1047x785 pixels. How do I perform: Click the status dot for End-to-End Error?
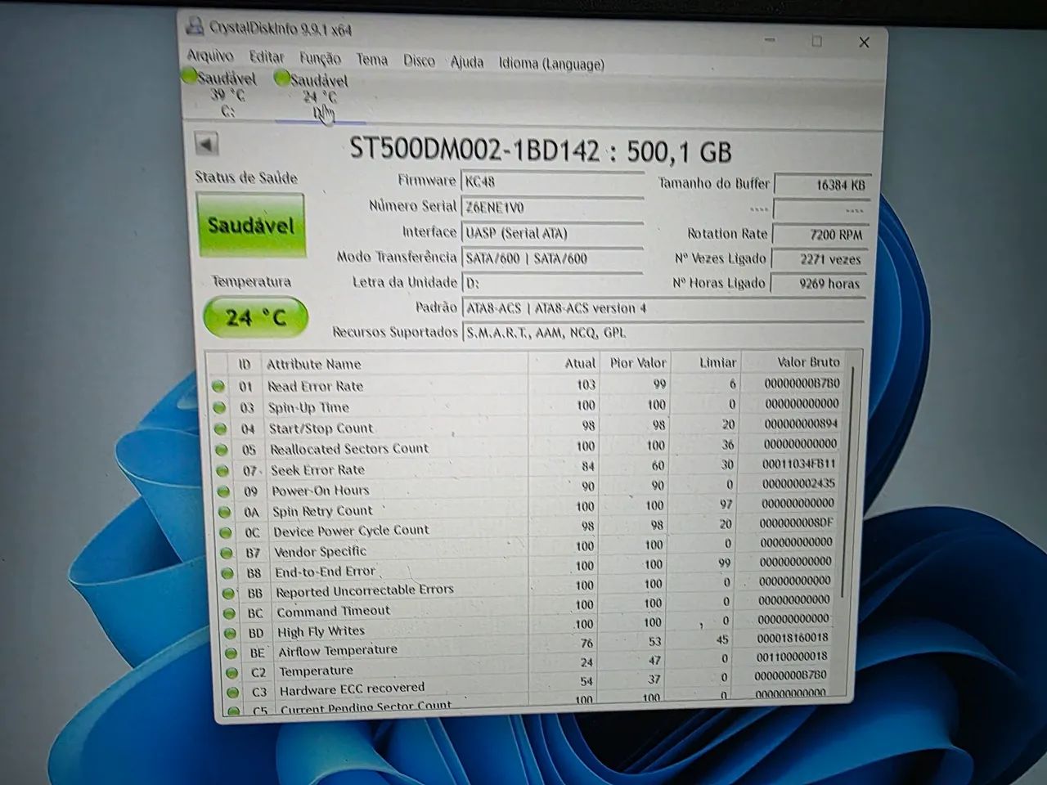coord(228,573)
